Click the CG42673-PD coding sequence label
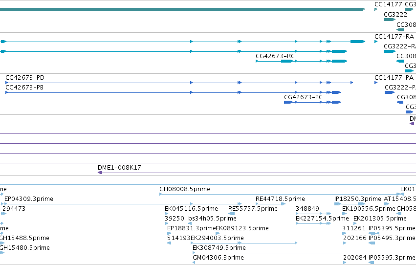This screenshot has height=265, width=416. click(25, 78)
